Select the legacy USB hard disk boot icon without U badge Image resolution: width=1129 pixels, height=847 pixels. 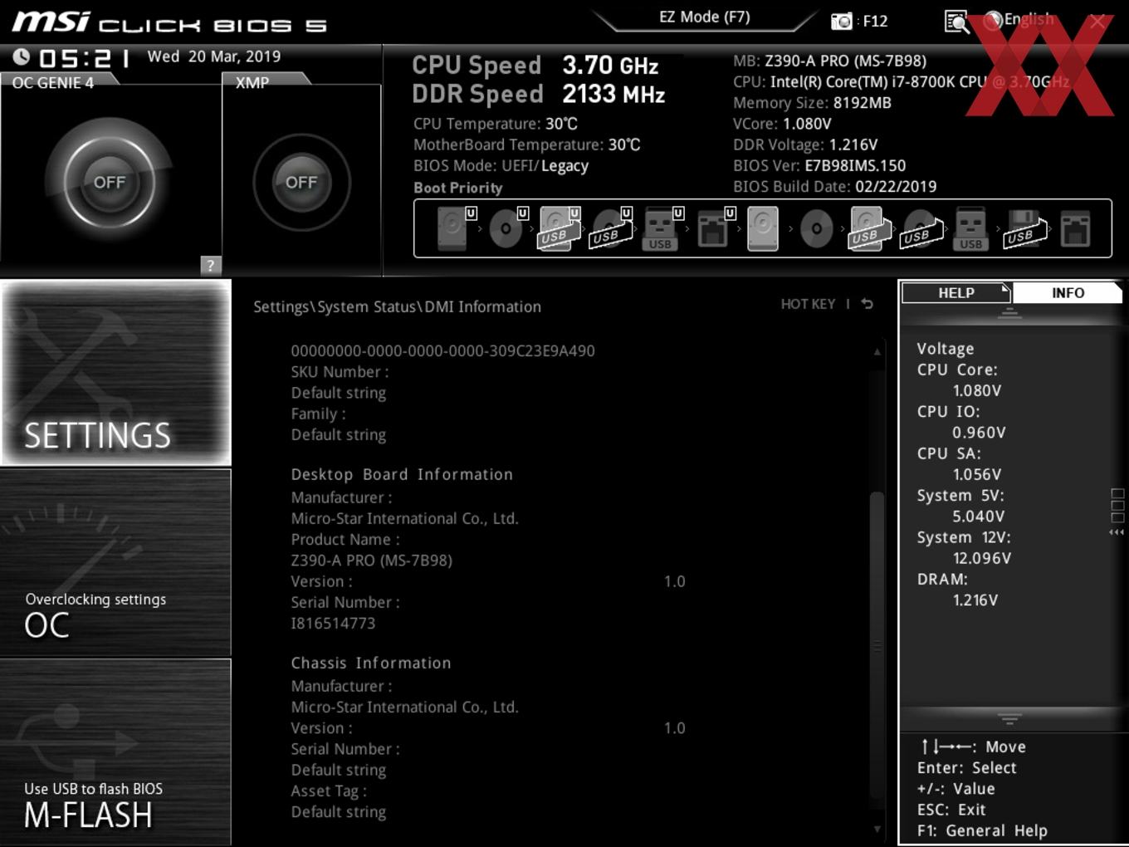tap(868, 228)
